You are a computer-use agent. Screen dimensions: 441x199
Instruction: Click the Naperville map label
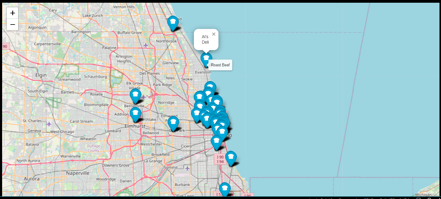[x=78, y=173]
